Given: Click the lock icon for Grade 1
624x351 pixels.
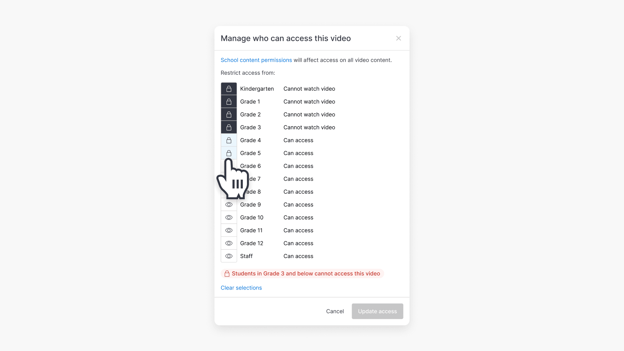Looking at the screenshot, I should tap(229, 101).
